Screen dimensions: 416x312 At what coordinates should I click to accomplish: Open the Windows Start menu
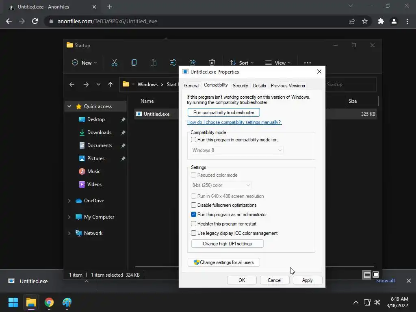[13, 302]
